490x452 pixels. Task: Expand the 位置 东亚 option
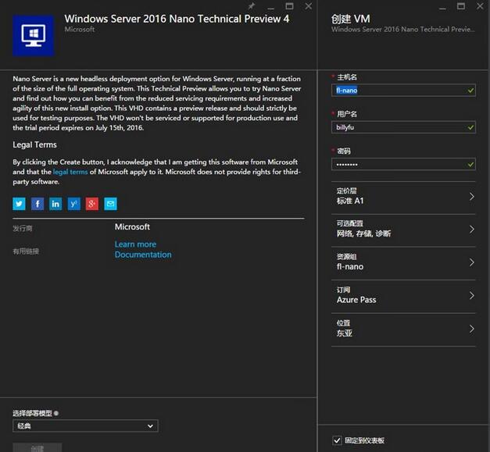pyautogui.click(x=403, y=329)
